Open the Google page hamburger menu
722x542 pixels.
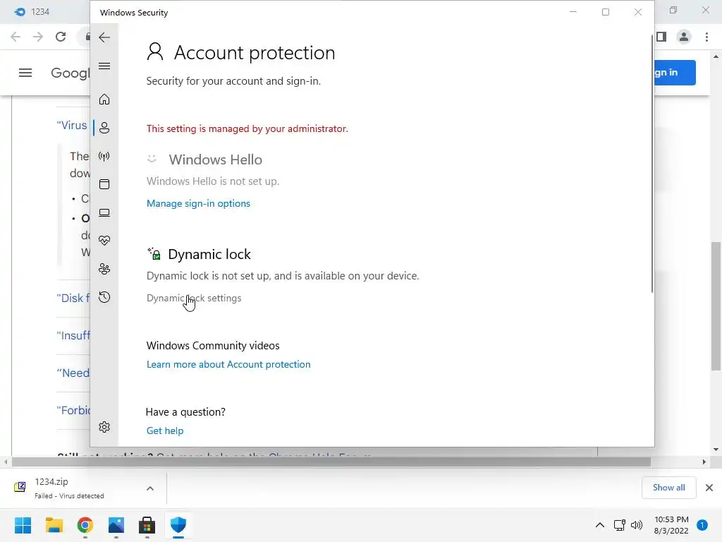pyautogui.click(x=25, y=73)
